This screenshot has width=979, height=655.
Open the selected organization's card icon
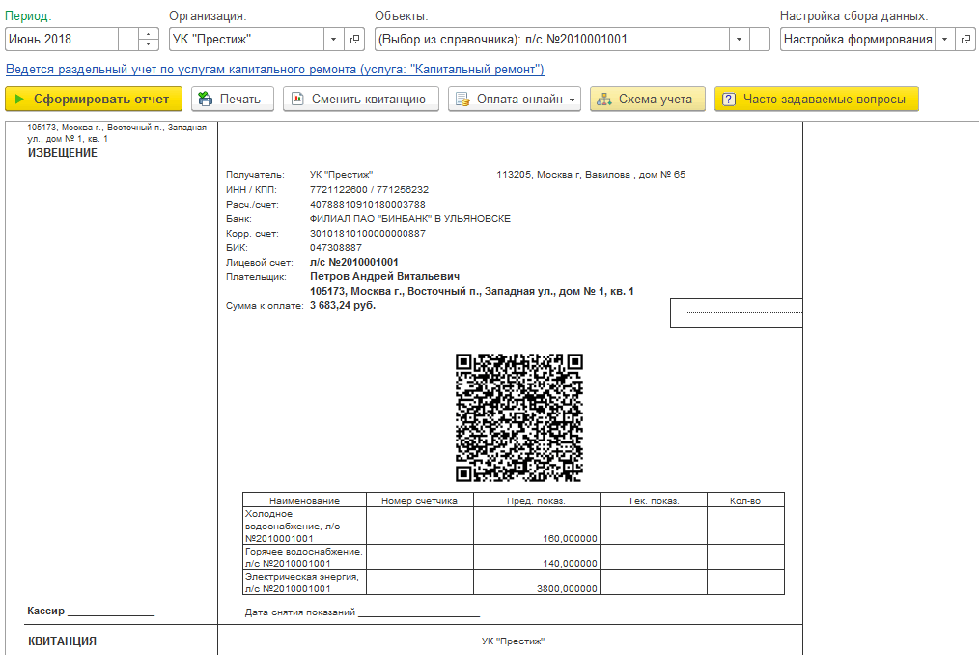(x=354, y=40)
